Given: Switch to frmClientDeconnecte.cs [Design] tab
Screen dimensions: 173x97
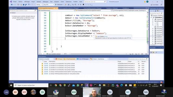Looking at the screenshot, I should click(x=92, y=8).
